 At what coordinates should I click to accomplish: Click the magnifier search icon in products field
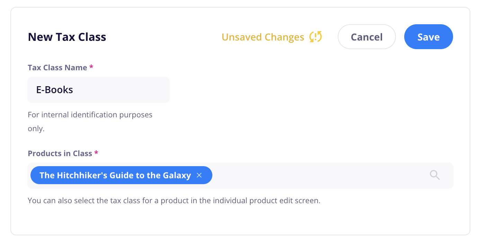(x=435, y=175)
